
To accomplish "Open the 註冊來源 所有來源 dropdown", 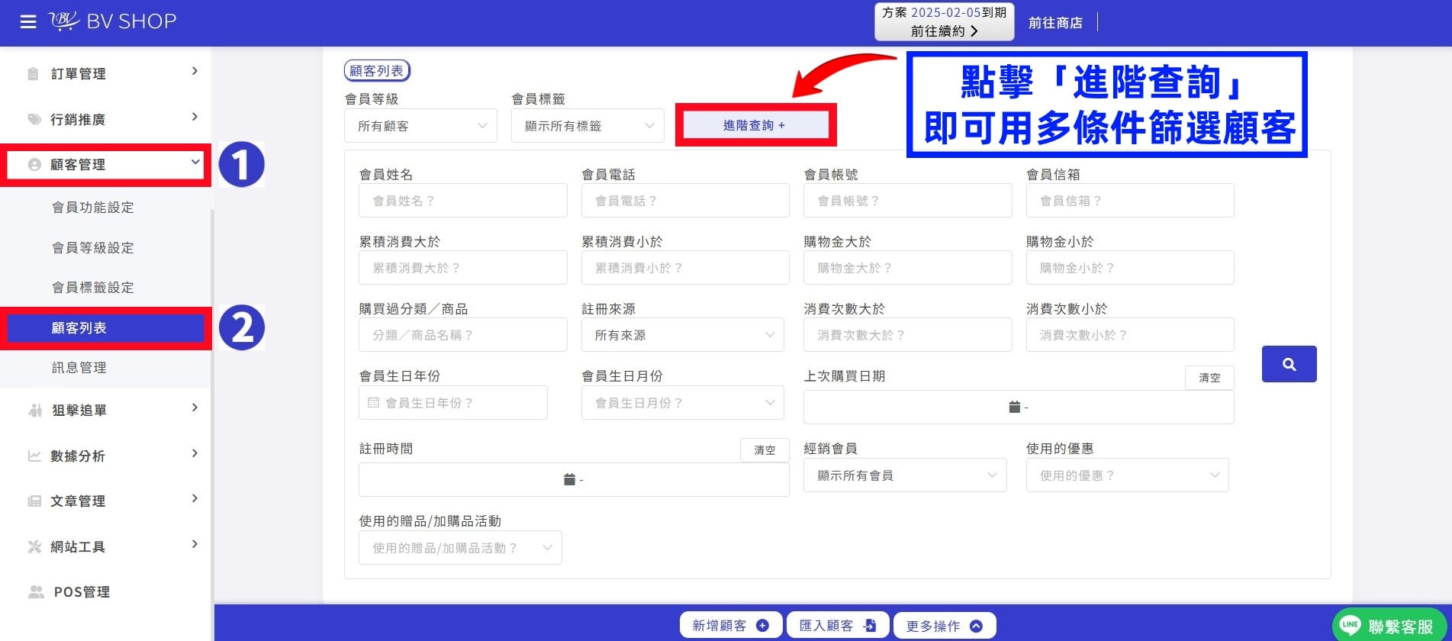I will pos(682,335).
